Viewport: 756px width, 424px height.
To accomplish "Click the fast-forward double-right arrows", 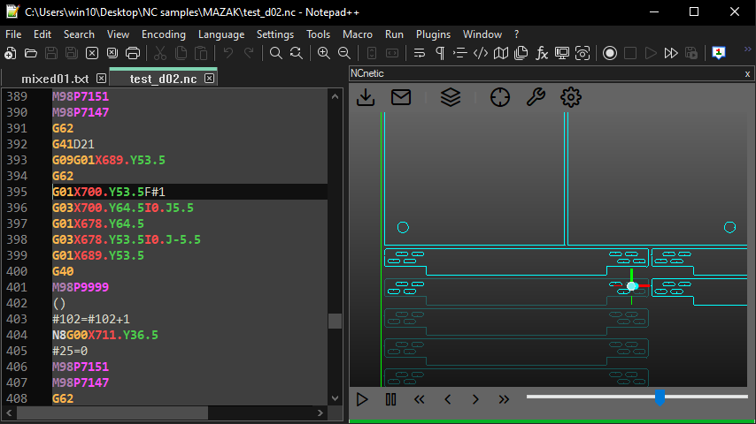I will click(504, 399).
